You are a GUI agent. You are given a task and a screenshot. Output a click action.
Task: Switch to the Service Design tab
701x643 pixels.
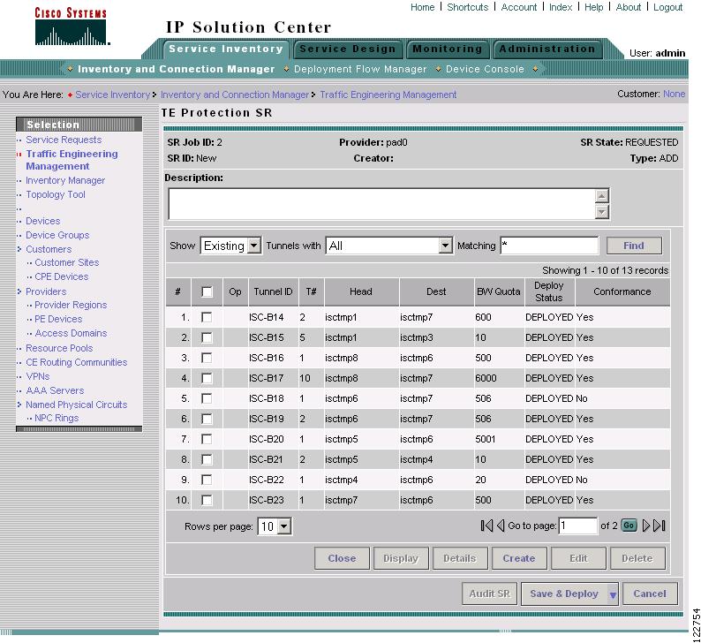(x=348, y=49)
